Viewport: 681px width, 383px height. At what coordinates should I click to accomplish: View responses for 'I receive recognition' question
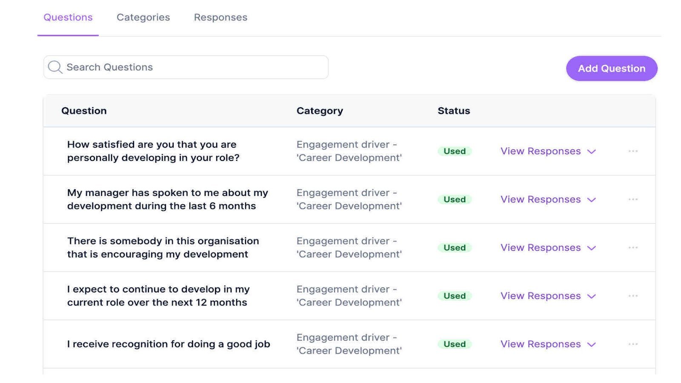point(541,344)
